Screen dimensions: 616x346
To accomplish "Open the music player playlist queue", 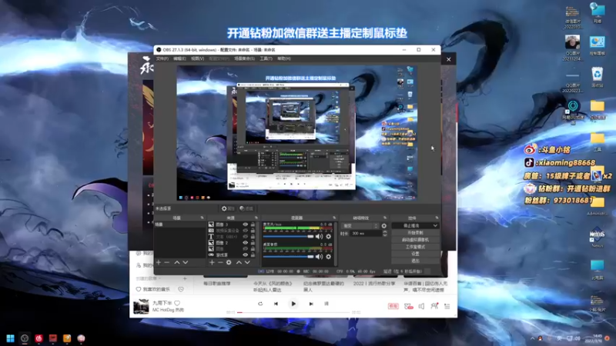I will (x=447, y=306).
